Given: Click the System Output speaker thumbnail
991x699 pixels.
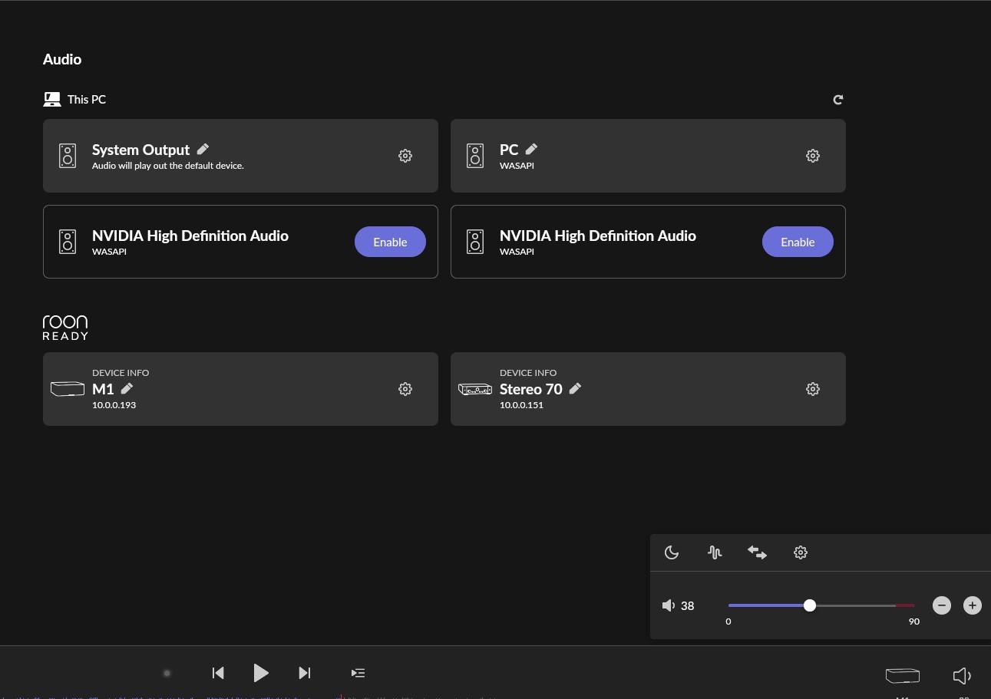Looking at the screenshot, I should (x=68, y=156).
